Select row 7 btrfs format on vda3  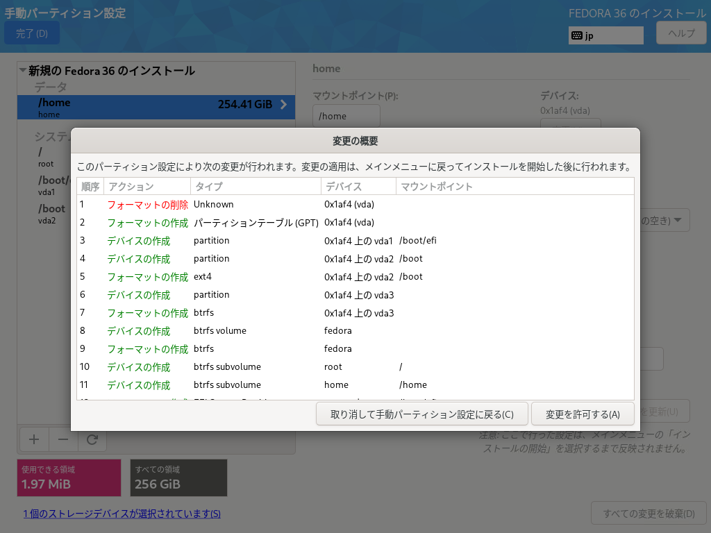coord(355,313)
